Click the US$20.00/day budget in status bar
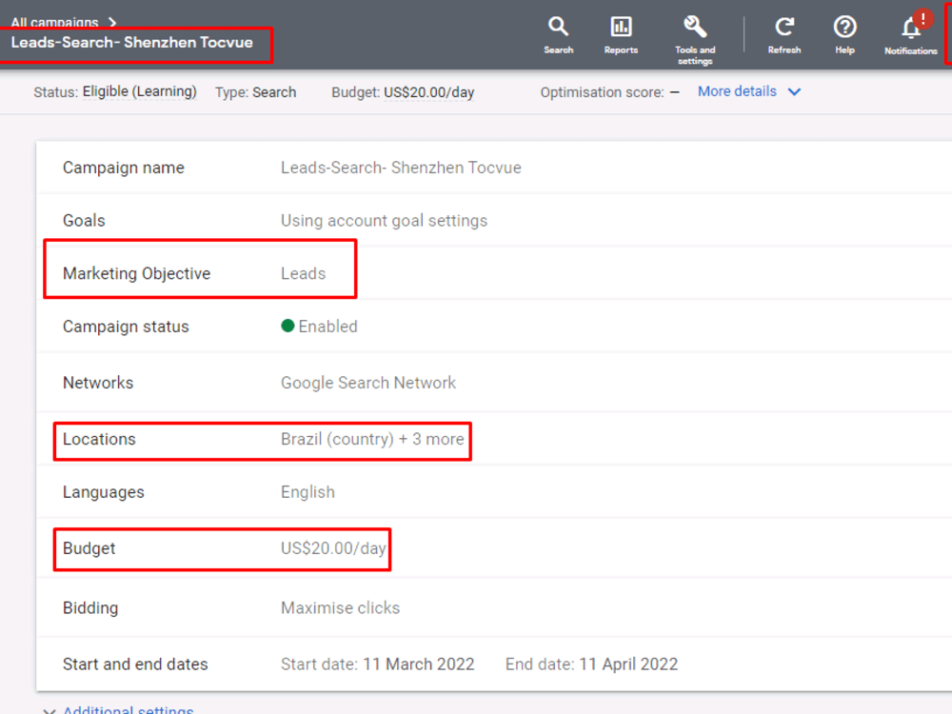 428,92
